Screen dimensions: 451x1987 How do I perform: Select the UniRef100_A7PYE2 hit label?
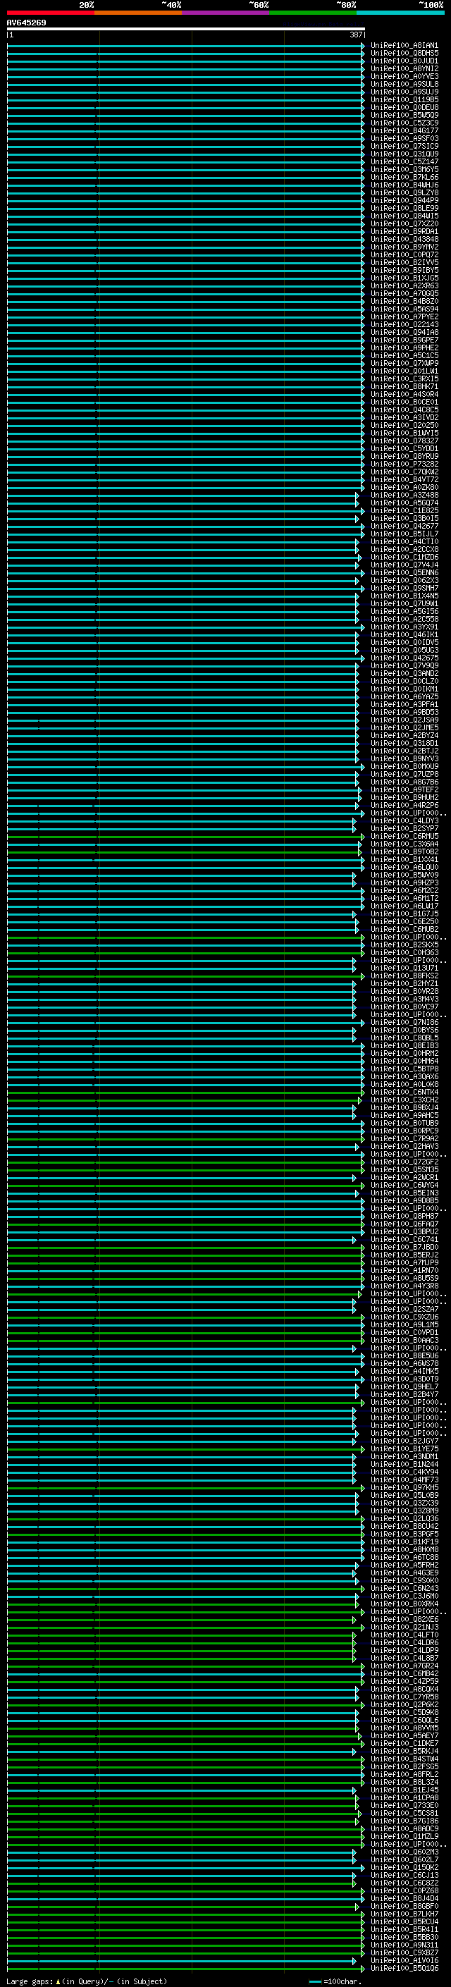(x=404, y=317)
